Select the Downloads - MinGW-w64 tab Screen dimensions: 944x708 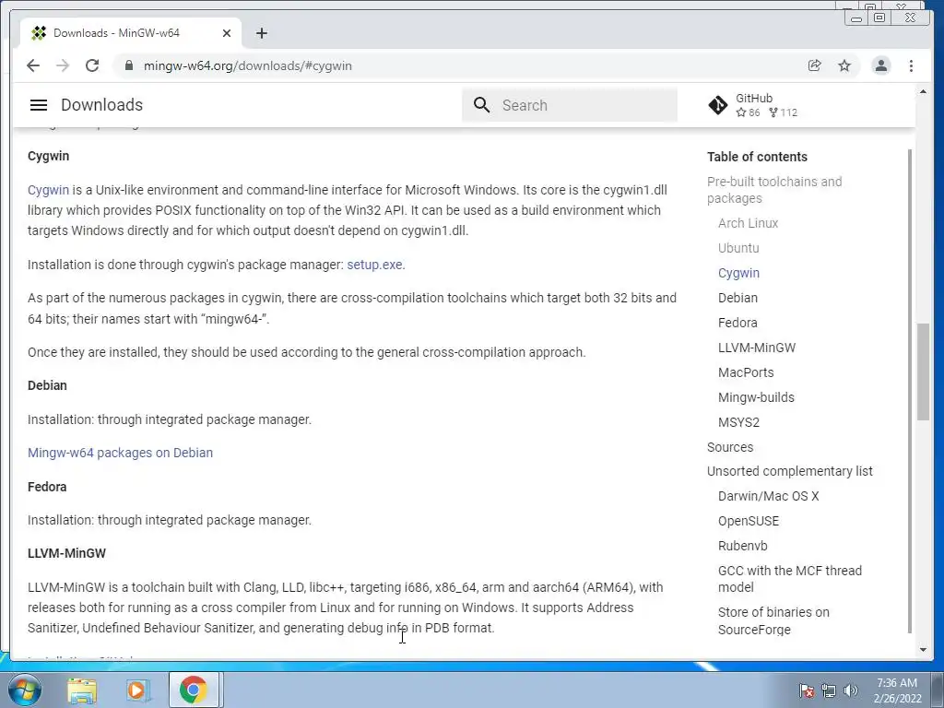[131, 33]
